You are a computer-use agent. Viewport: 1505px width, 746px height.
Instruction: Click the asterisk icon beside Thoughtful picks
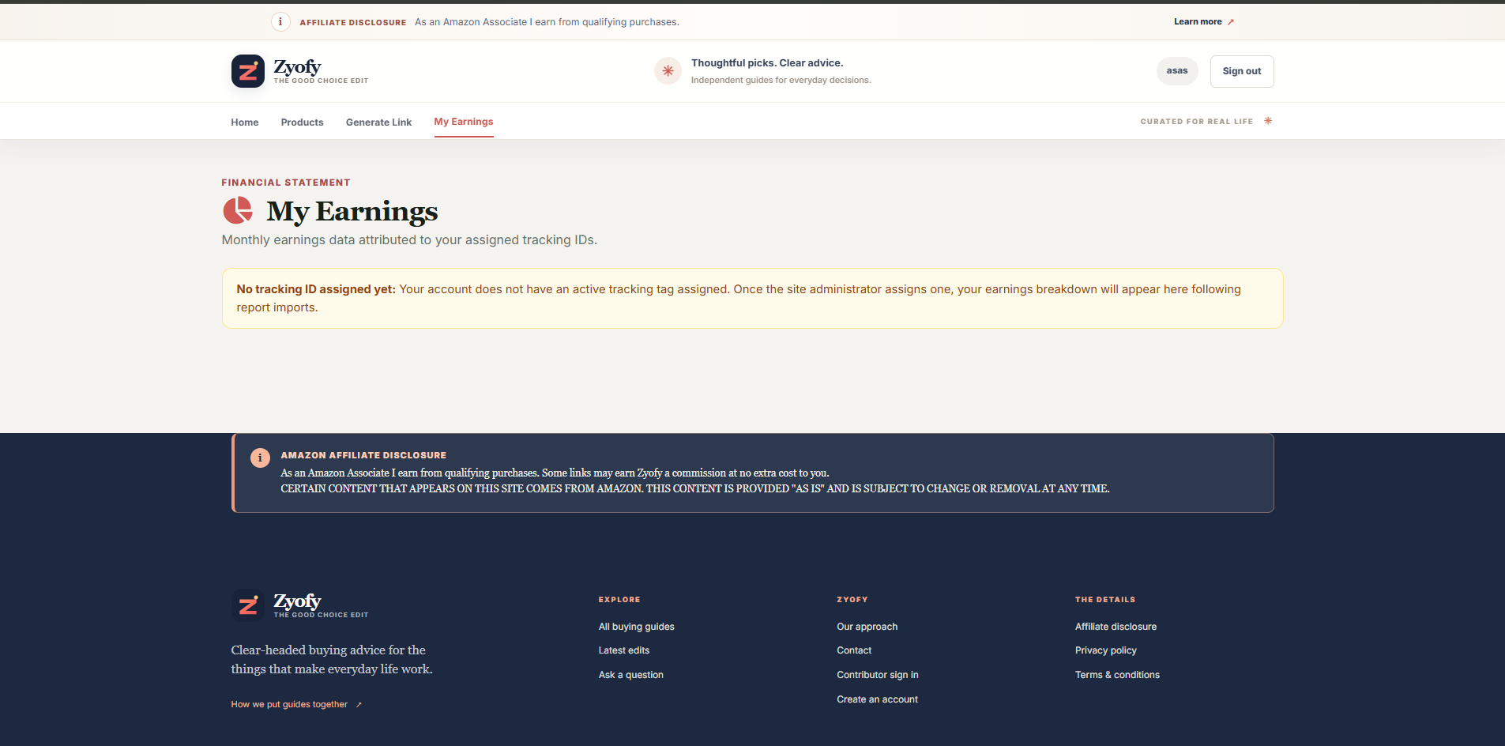pyautogui.click(x=668, y=71)
